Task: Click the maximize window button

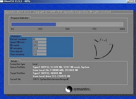Action: click(x=132, y=1)
